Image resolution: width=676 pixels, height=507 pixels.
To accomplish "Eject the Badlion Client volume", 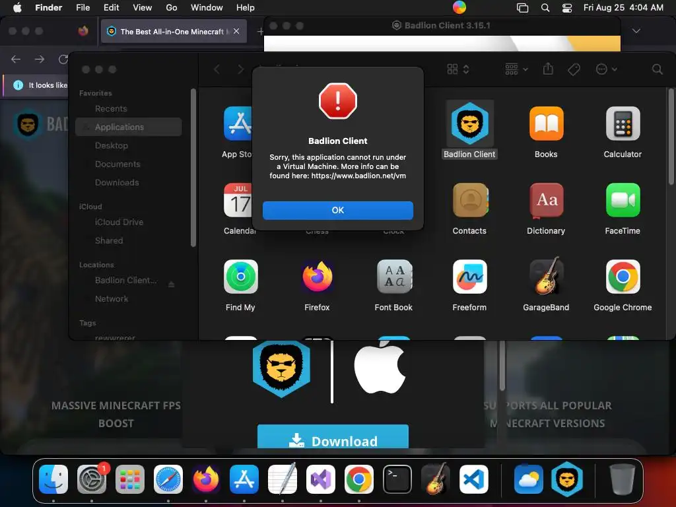I will pos(172,284).
